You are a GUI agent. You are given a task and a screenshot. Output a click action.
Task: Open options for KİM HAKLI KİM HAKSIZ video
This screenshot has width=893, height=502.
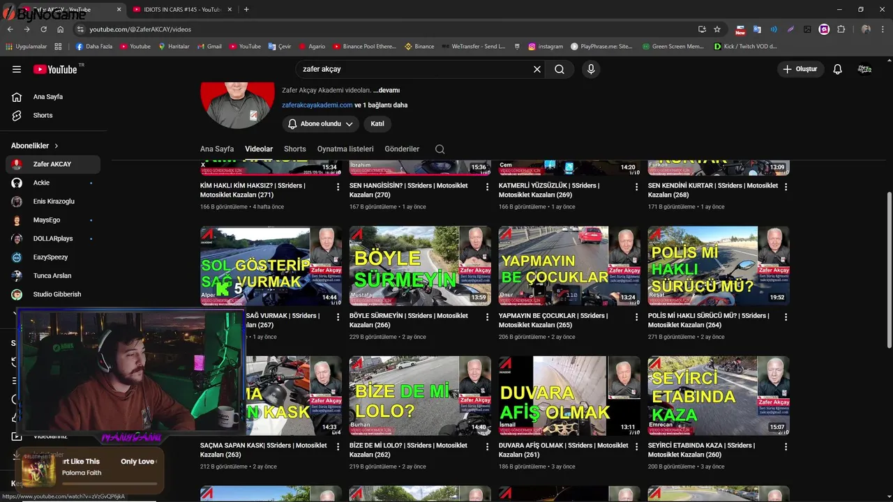(x=338, y=187)
